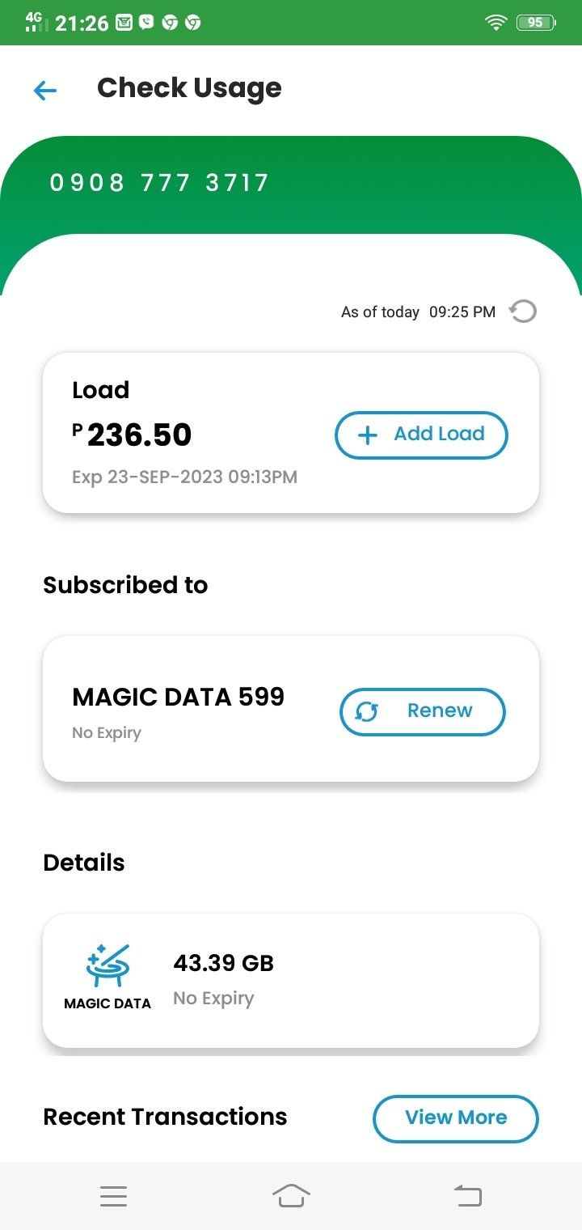Tap the plus icon in Add Load
Viewport: 582px width, 1230px height.
coord(367,435)
